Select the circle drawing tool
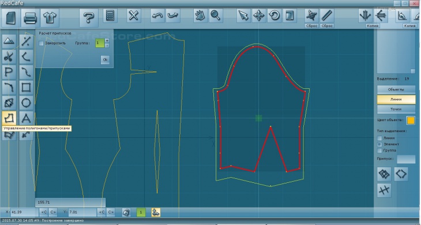This screenshot has height=225, width=421. (x=26, y=103)
